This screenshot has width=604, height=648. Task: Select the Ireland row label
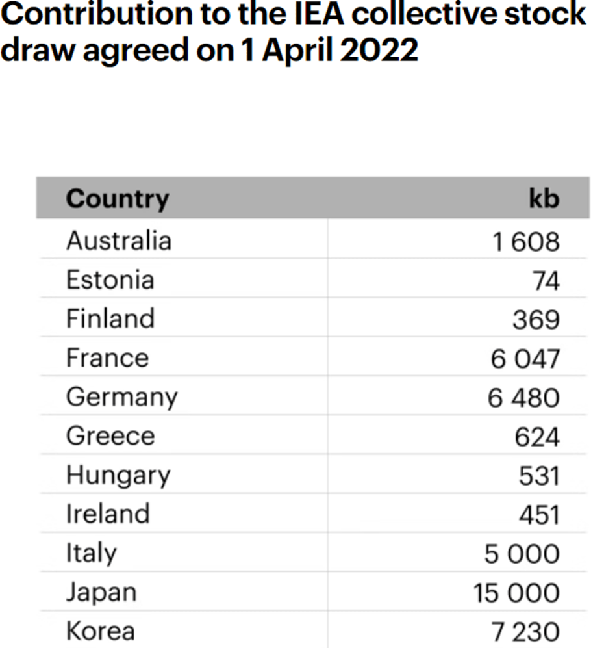pos(108,514)
